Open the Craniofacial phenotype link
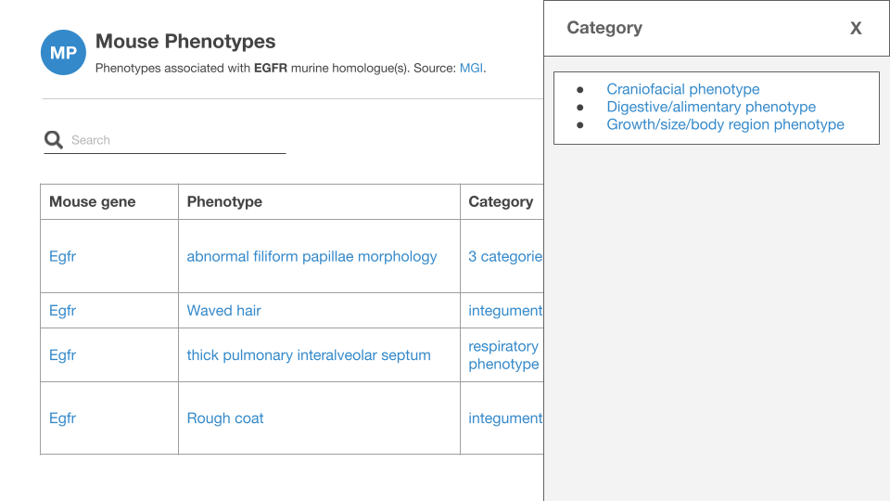 pos(683,89)
